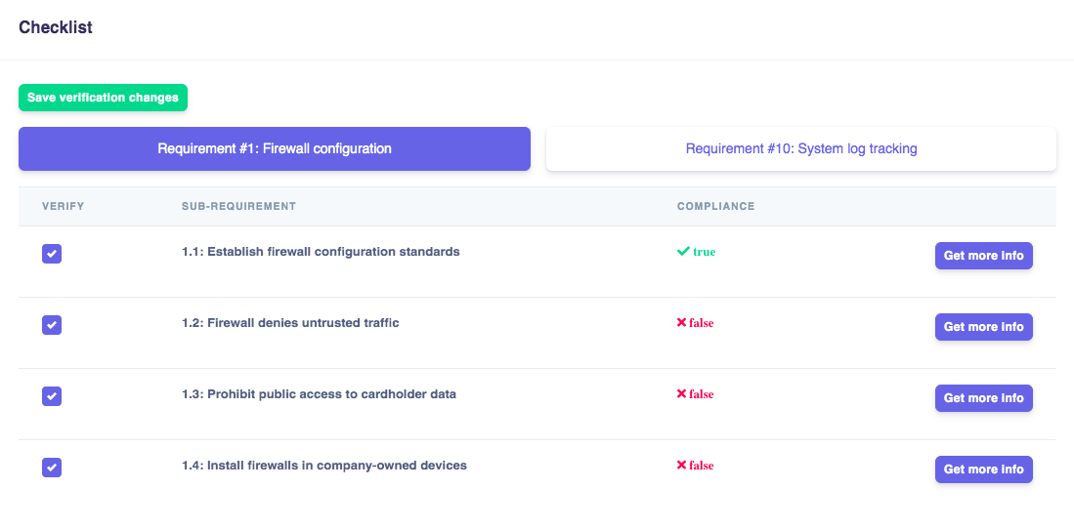This screenshot has height=530, width=1074.
Task: Click the 1.1 Establish firewall configuration standards text
Action: point(321,252)
